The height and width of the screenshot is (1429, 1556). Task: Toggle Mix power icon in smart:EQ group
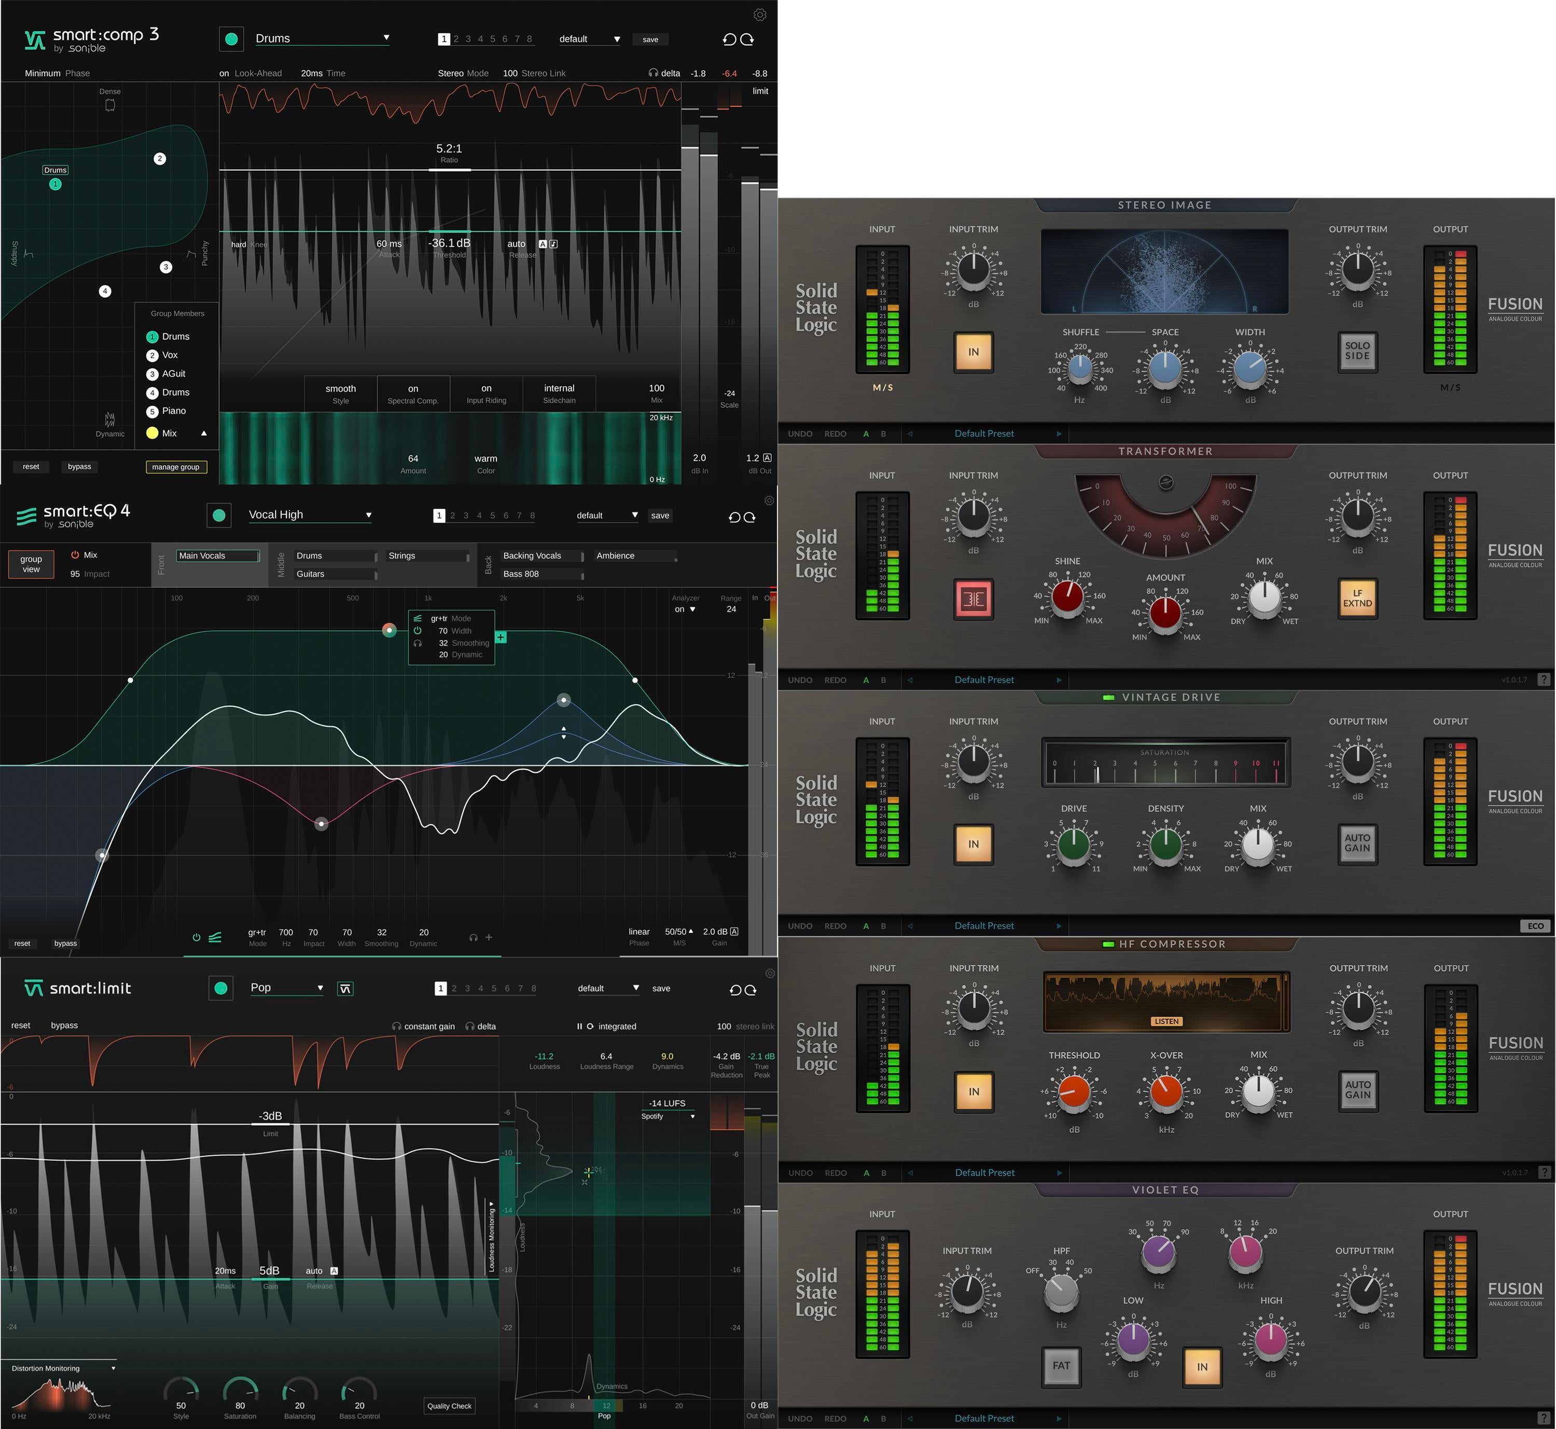75,555
